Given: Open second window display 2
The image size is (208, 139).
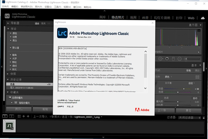Looking at the screenshot, I should click(x=11, y=116).
